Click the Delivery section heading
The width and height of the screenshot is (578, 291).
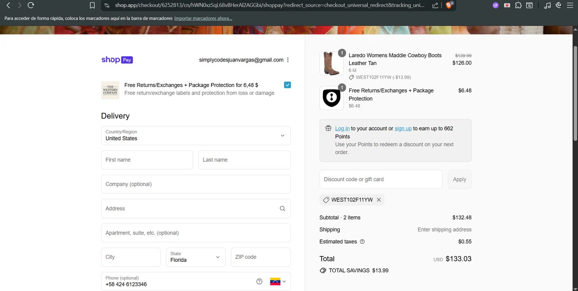pos(115,116)
